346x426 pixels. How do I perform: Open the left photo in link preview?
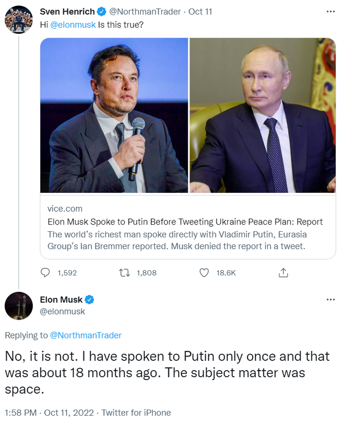tap(114, 115)
